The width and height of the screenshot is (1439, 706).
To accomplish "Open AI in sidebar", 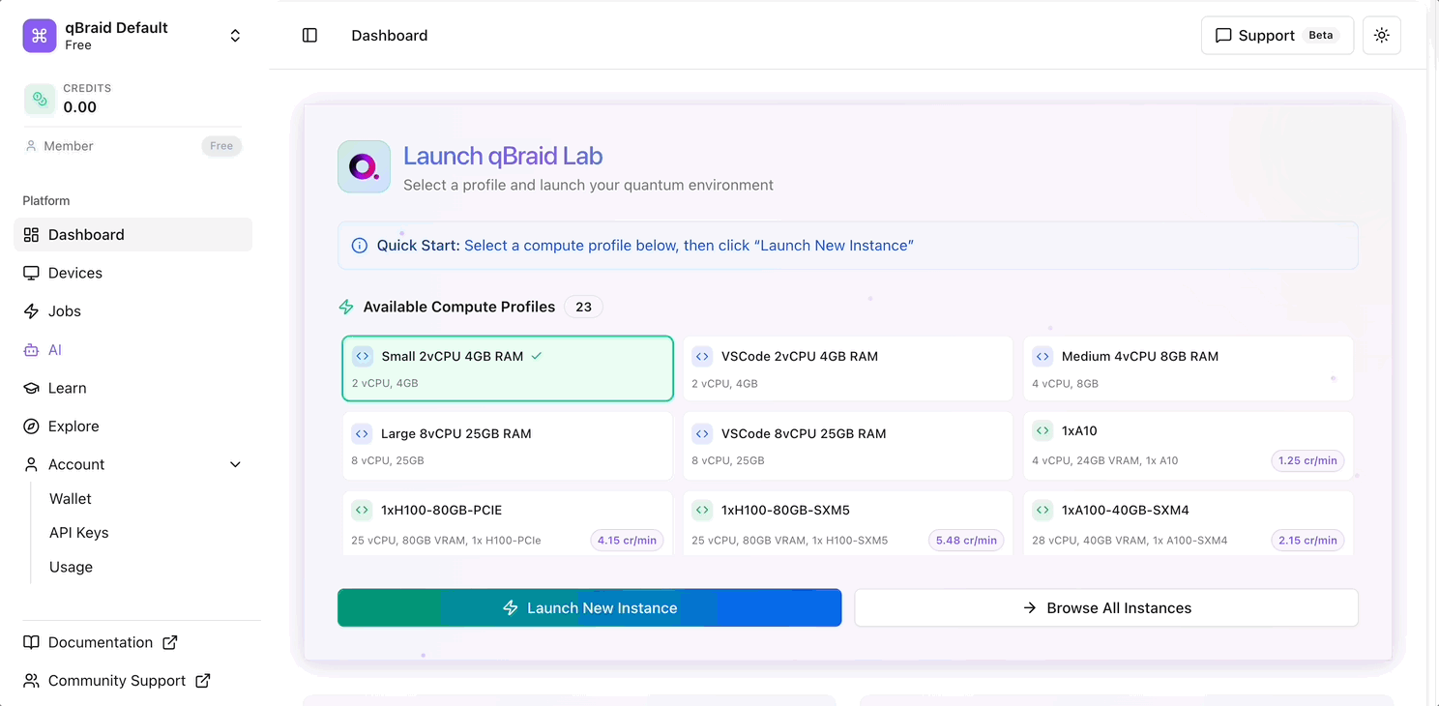I will point(133,349).
